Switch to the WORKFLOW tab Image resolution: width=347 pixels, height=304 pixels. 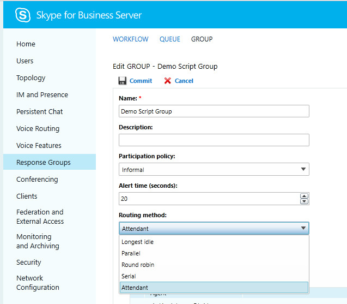coord(131,39)
